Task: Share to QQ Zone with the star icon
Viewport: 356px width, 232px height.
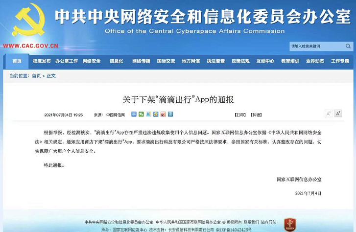Action: pyautogui.click(x=156, y=114)
